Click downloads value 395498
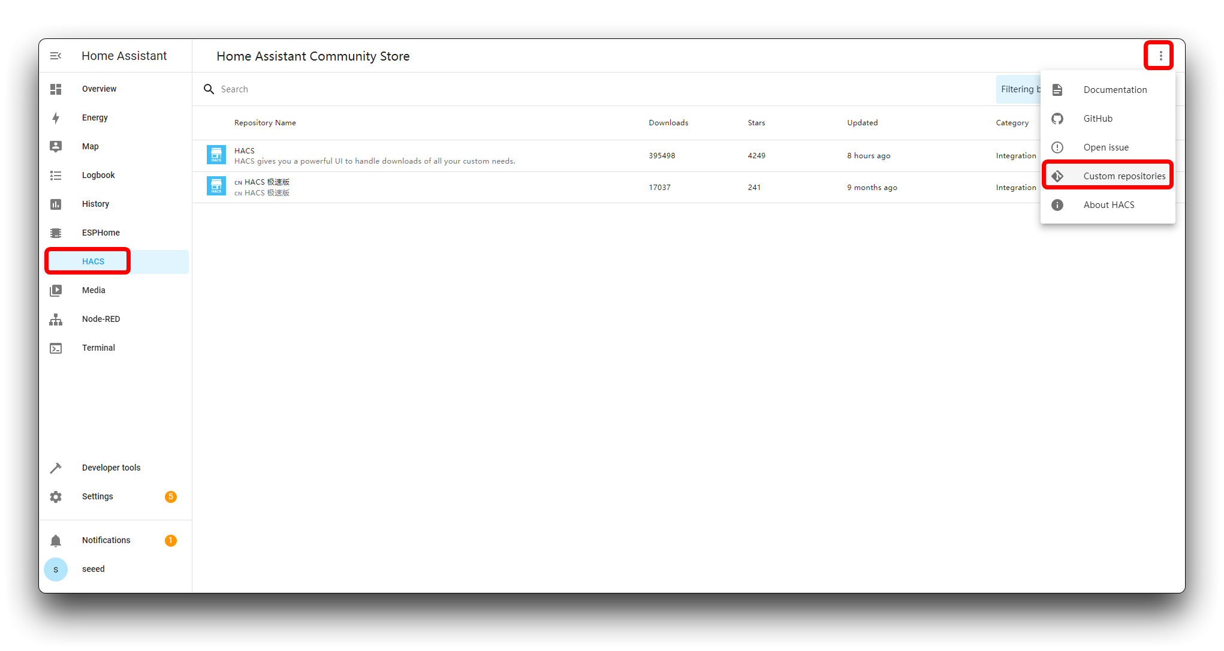This screenshot has height=651, width=1224. [x=662, y=155]
